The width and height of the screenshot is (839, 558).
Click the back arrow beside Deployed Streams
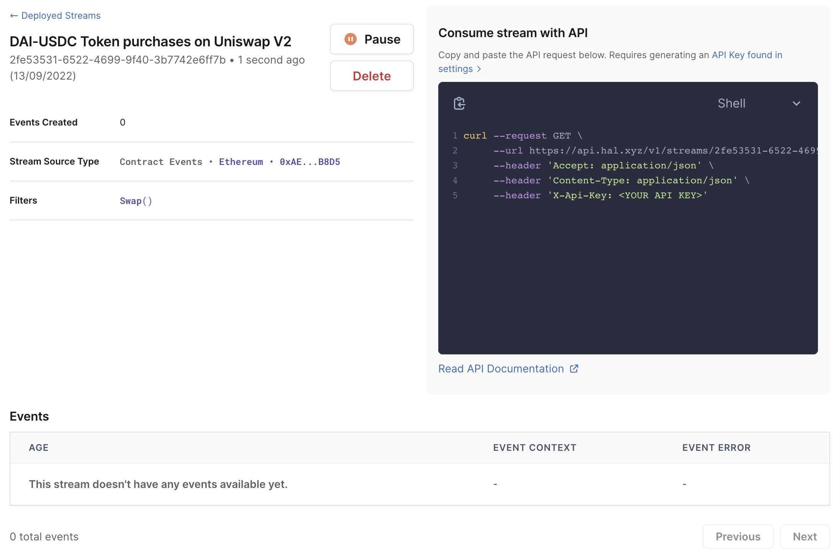click(x=14, y=16)
